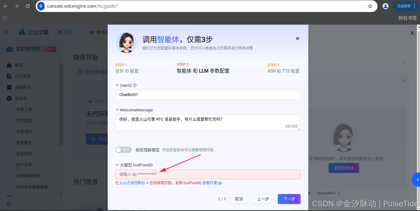The width and height of the screenshot is (420, 211).
Task: Open the 总览 overview button
Action: (x=65, y=32)
